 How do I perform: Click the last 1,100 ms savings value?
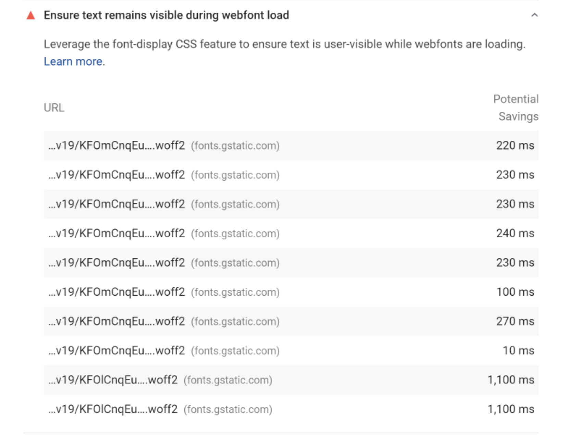511,409
